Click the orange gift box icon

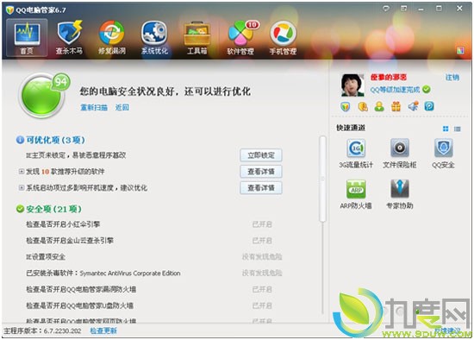396,106
